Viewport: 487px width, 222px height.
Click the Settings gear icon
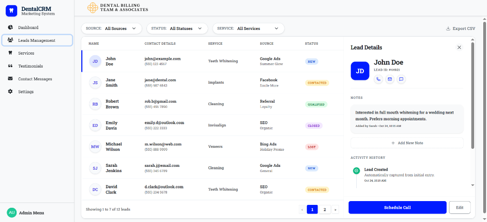(10, 92)
